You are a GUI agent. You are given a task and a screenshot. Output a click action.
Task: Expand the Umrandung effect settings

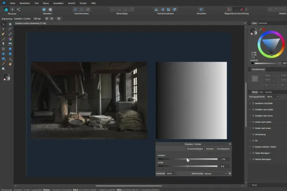tap(250, 134)
